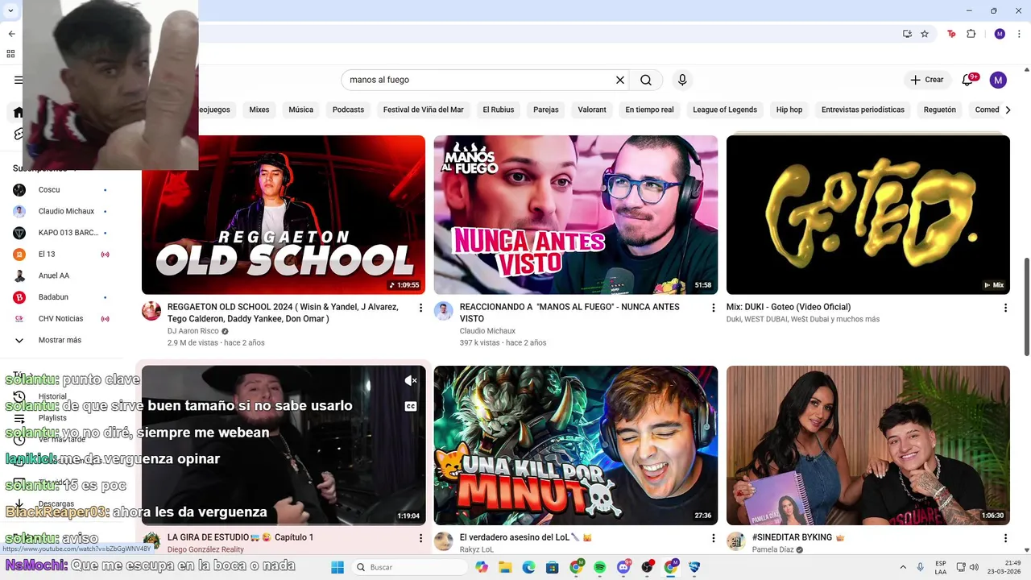This screenshot has width=1031, height=580.
Task: Select the En tiempo real chip
Action: pyautogui.click(x=649, y=110)
